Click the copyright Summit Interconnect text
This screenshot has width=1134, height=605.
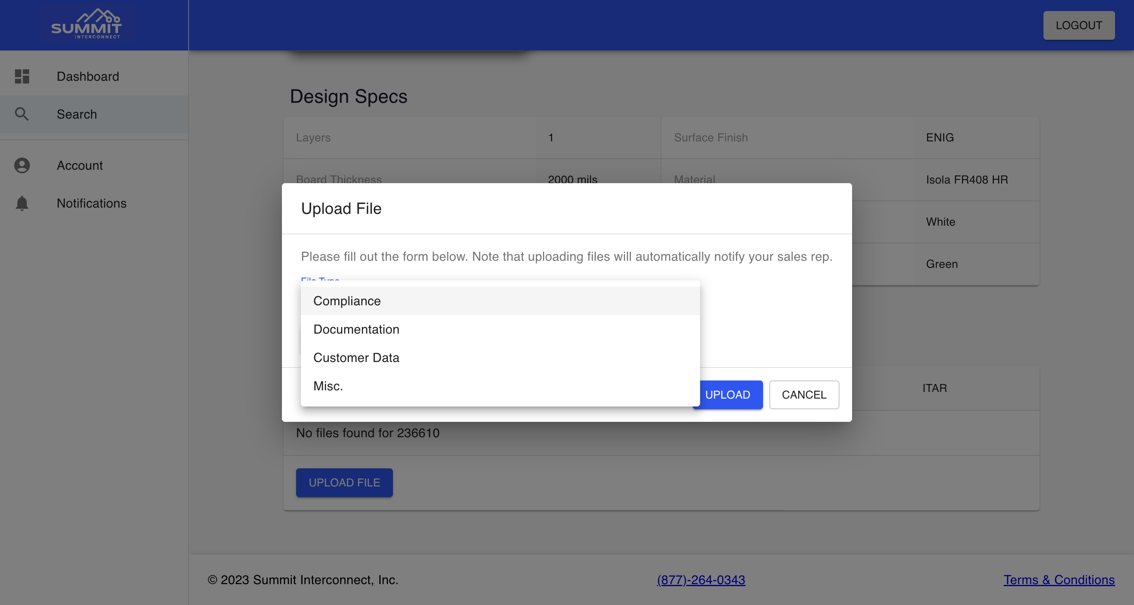click(x=303, y=579)
